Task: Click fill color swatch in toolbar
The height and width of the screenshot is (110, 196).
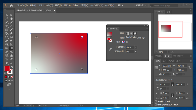Action: click(x=7, y=69)
